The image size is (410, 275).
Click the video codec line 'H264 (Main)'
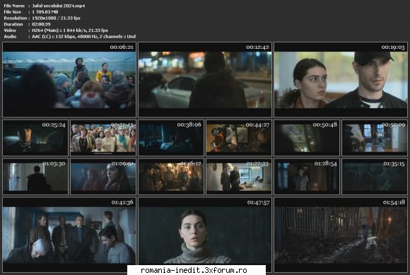click(70, 30)
